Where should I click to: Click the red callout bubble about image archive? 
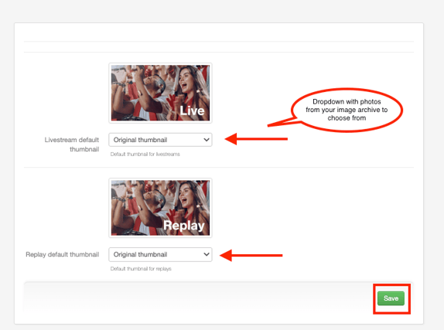click(x=347, y=110)
